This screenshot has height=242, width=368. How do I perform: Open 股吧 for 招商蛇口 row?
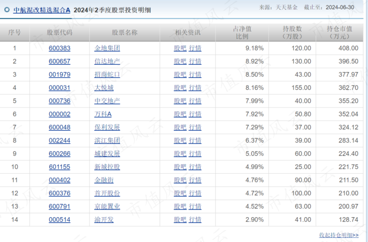180,74
